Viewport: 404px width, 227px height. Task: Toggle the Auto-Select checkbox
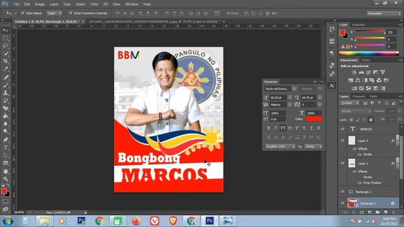click(x=23, y=13)
